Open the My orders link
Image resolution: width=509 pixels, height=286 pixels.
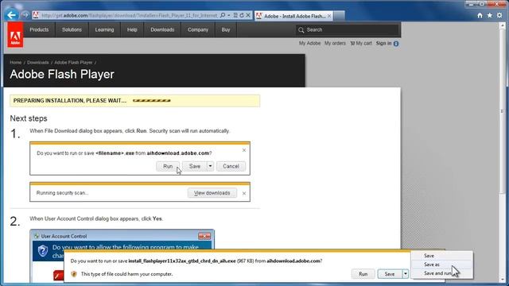[335, 43]
